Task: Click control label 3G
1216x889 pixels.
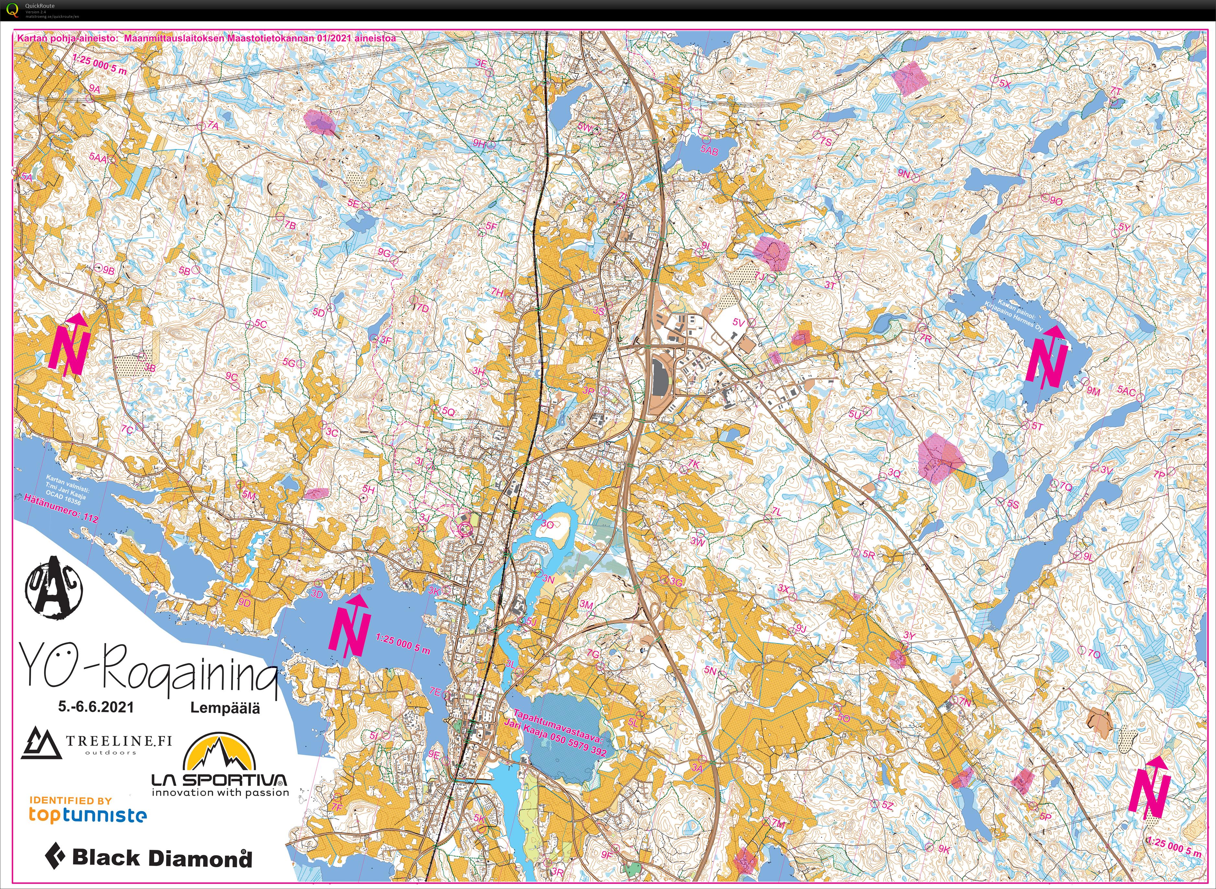Action: pos(676,582)
